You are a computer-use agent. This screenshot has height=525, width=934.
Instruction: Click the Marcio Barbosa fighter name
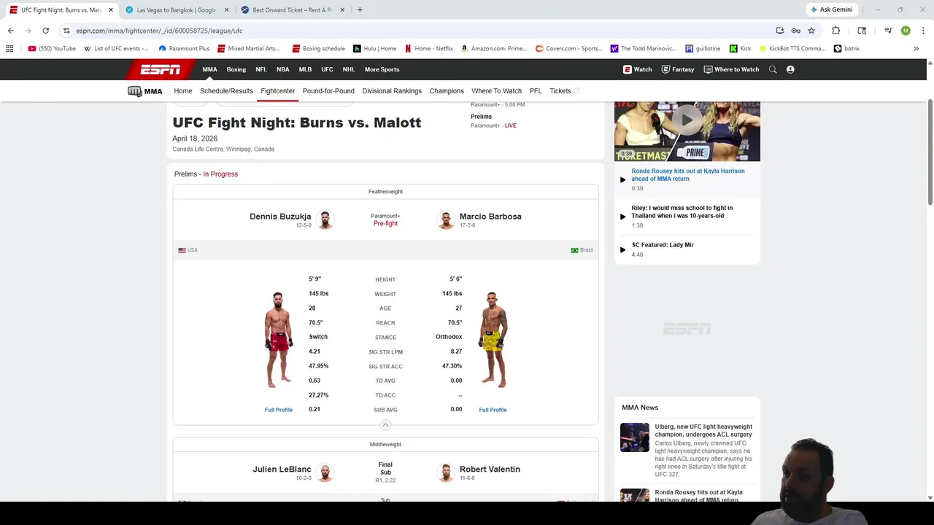[x=490, y=217]
